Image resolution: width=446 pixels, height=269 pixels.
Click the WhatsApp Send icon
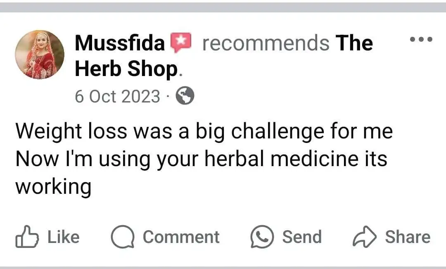262,237
